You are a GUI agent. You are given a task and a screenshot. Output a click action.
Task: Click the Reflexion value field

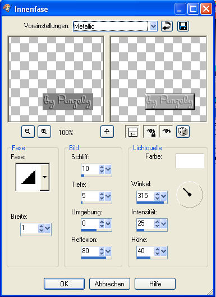coord(90,251)
